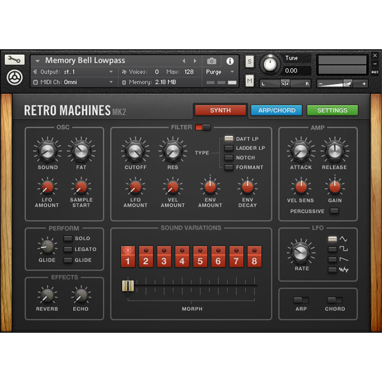Select NOTCH filter type
This screenshot has width=382, height=382.
pyautogui.click(x=229, y=158)
